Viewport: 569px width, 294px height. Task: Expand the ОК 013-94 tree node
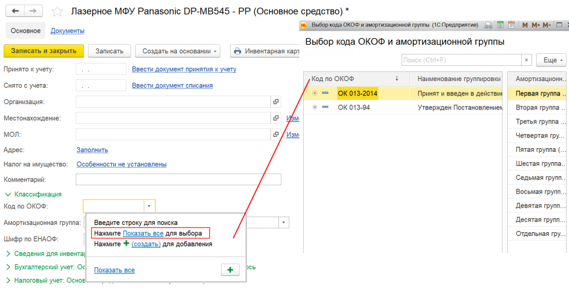tap(315, 107)
